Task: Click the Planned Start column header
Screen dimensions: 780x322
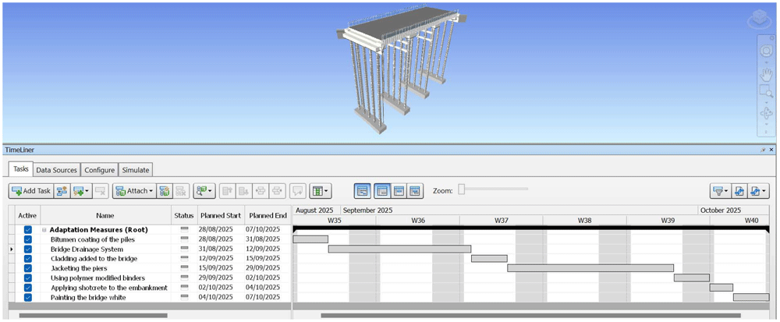Action: pos(221,216)
